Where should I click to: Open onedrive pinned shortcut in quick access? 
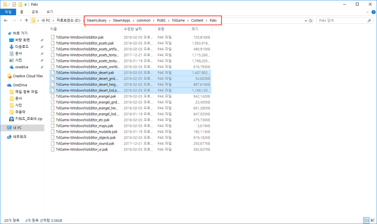[x=22, y=67]
